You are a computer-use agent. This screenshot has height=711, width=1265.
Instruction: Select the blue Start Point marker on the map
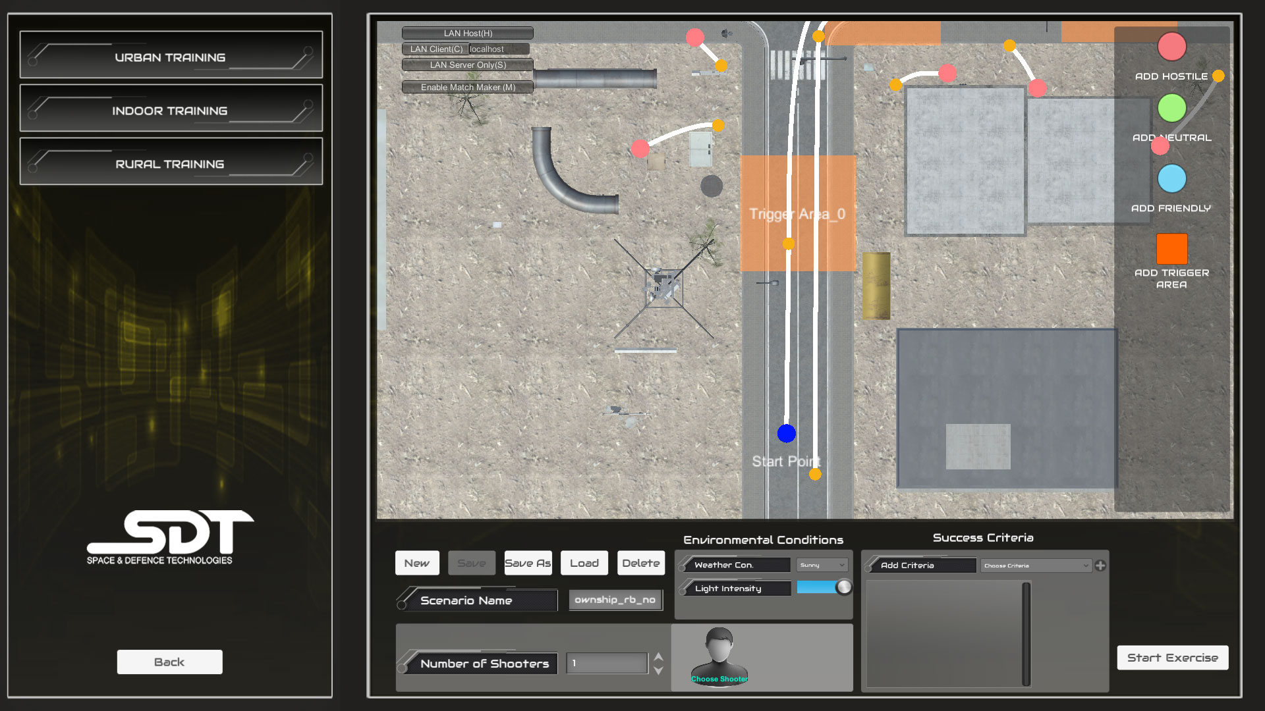786,433
